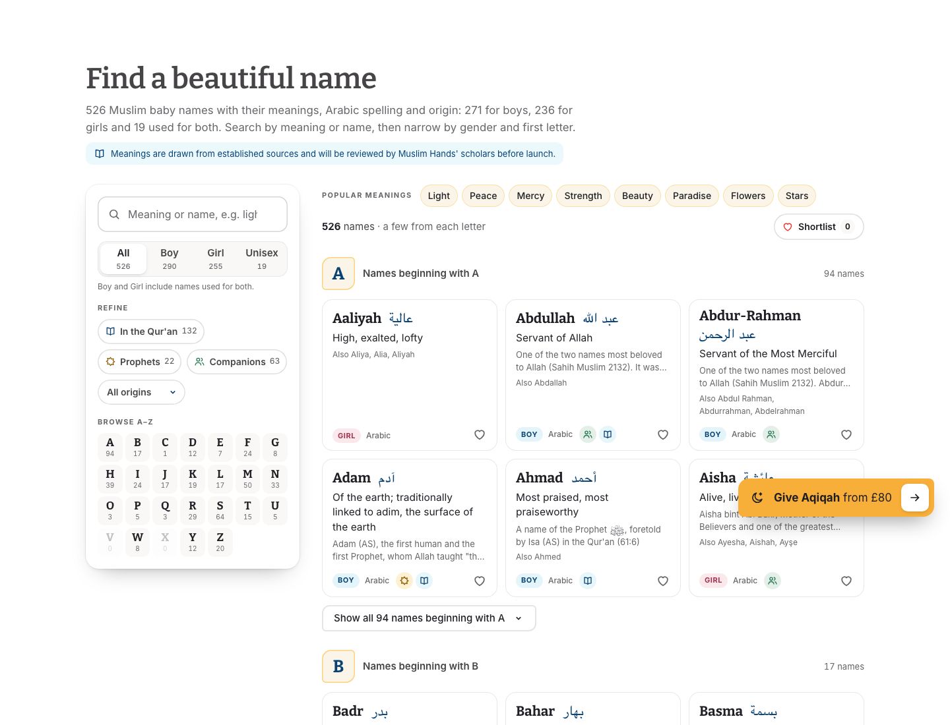The image size is (950, 725).
Task: Open the Badr name card
Action: tap(409, 709)
